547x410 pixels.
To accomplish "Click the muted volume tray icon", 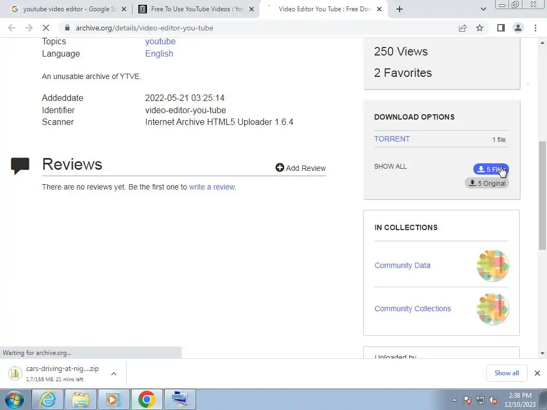I will click(x=493, y=400).
